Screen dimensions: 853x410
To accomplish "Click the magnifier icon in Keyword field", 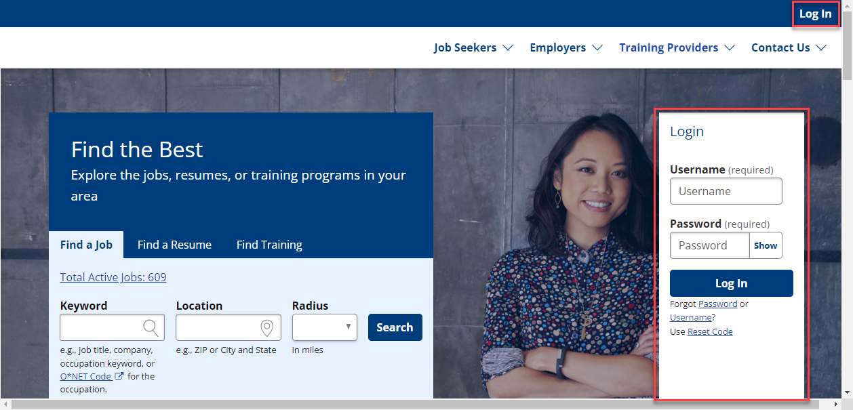I will pos(151,327).
